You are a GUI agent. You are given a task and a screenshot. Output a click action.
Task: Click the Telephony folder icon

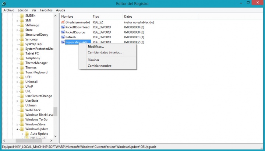click(22, 58)
